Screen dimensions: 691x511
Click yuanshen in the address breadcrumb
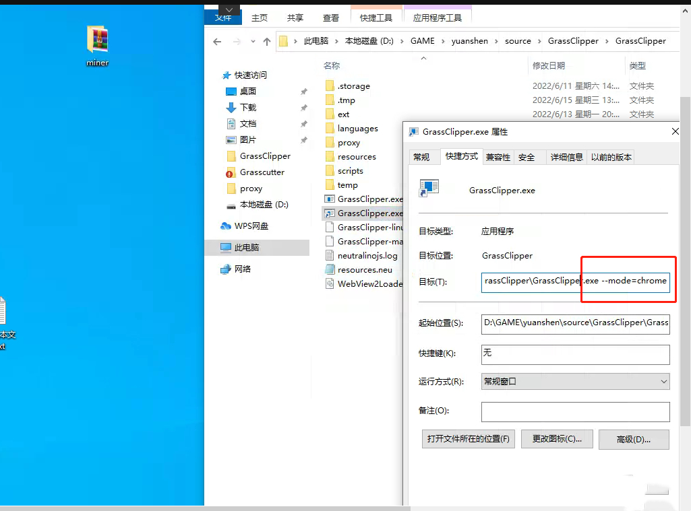[x=469, y=41]
